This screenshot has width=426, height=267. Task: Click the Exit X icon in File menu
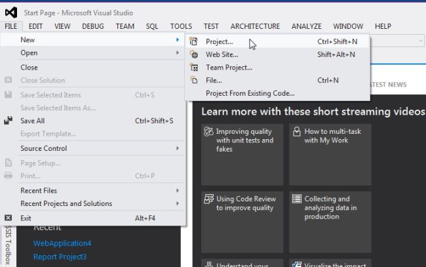[9, 218]
